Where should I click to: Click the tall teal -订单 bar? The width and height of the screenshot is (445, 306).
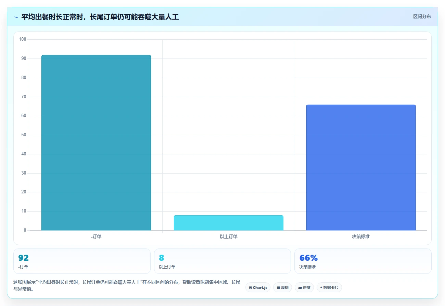tap(96, 143)
